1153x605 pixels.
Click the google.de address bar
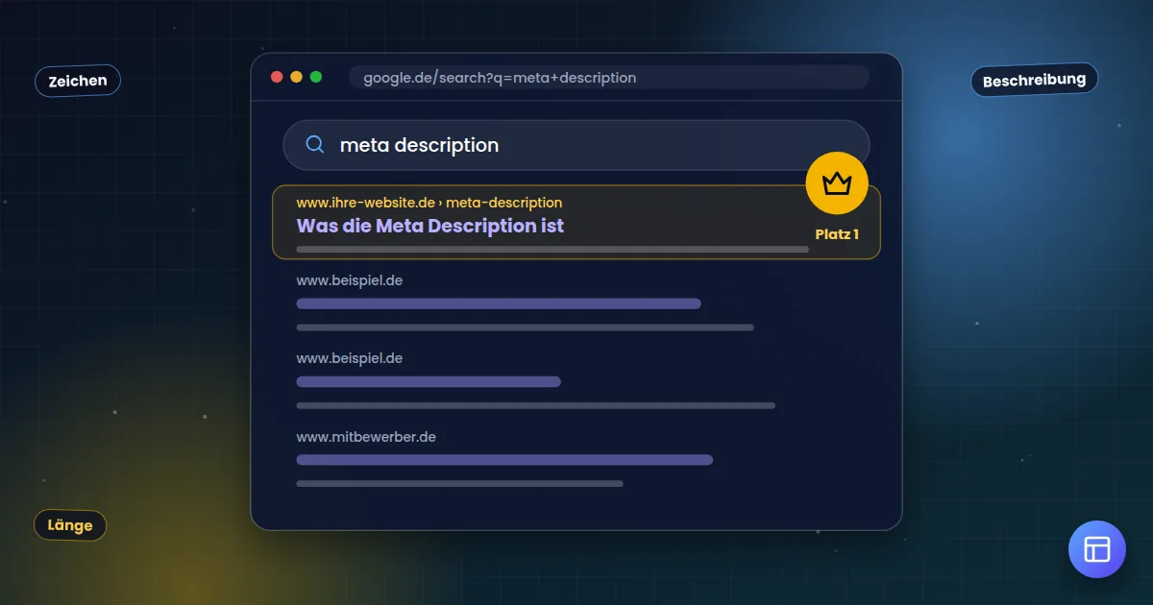coord(609,78)
